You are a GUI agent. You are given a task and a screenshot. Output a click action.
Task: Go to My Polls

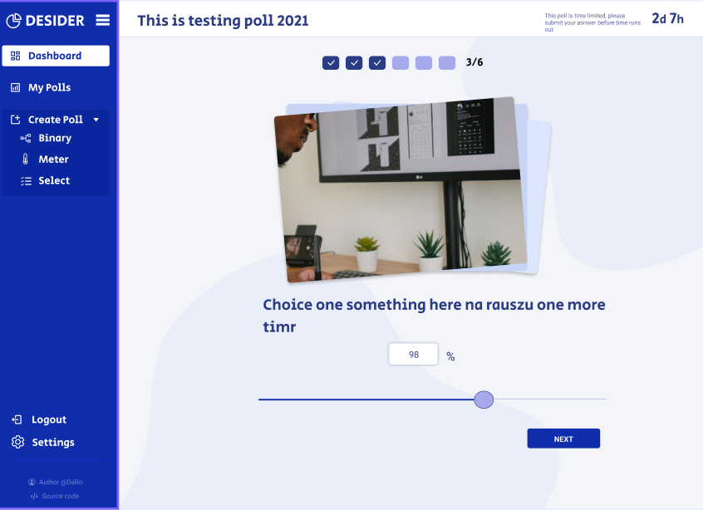[49, 87]
